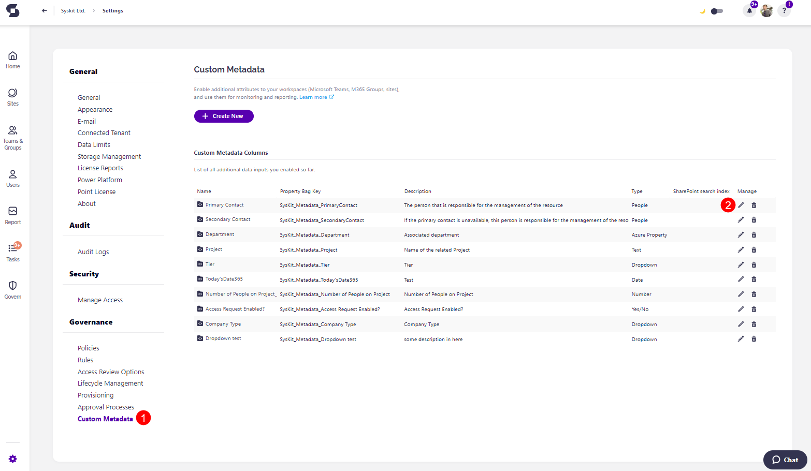
Task: Toggle dark mode switch
Action: click(716, 10)
